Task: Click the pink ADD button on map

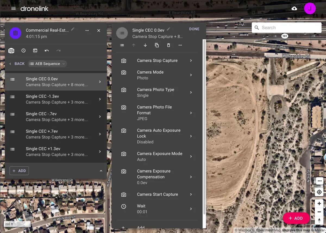Action: click(x=296, y=218)
